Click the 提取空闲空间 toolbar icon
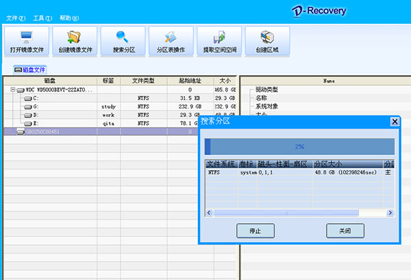 tap(219, 41)
